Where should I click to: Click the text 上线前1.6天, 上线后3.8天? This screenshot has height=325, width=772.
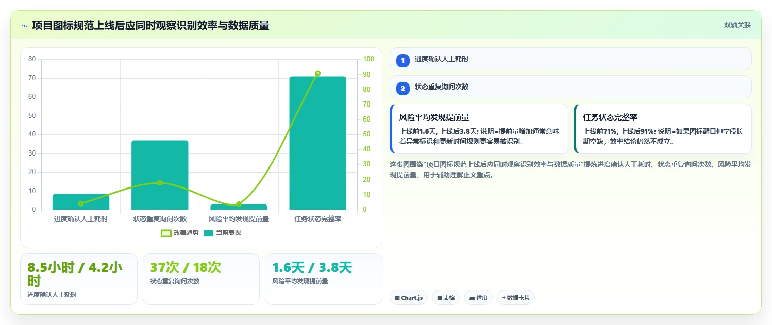point(438,131)
